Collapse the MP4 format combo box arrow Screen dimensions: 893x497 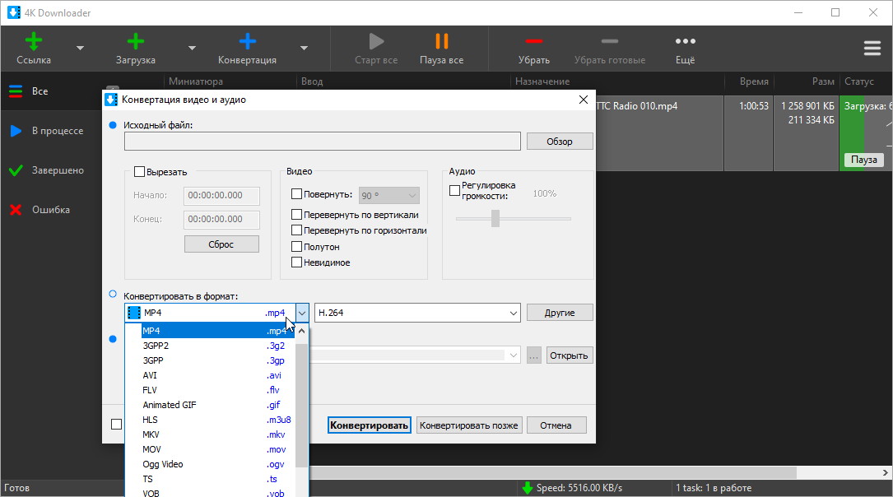click(302, 313)
